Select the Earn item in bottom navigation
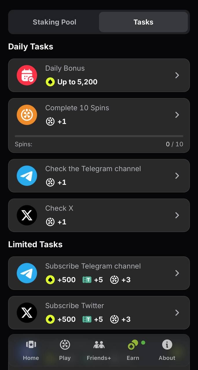This screenshot has width=198, height=370. pyautogui.click(x=133, y=350)
